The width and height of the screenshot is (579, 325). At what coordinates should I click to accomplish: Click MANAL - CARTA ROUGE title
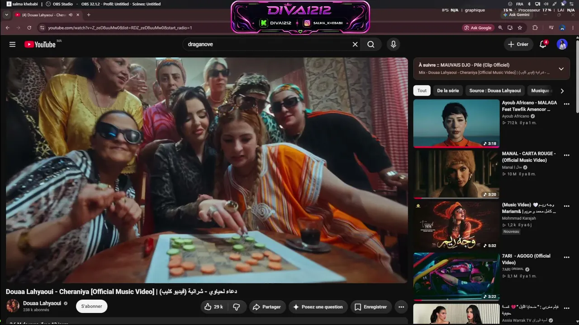coord(529,157)
